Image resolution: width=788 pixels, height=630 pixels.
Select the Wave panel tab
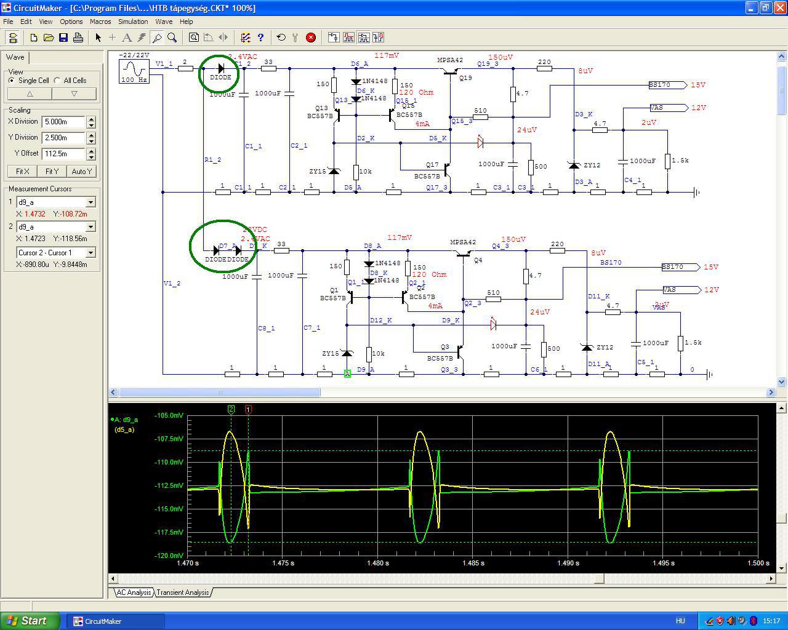point(15,57)
